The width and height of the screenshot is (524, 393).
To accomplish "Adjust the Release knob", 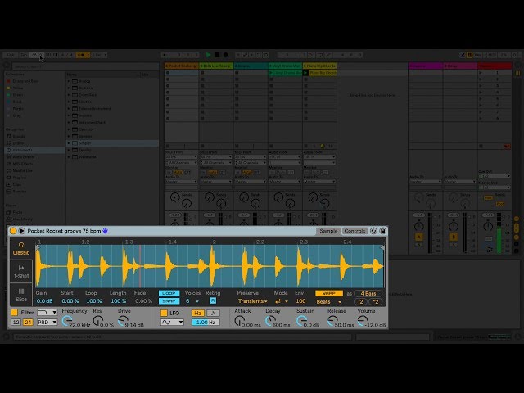I will 332,321.
